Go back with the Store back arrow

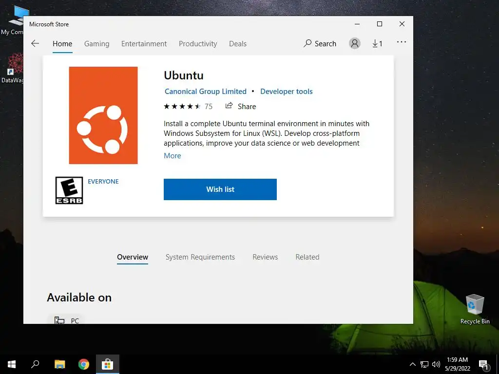(x=35, y=43)
